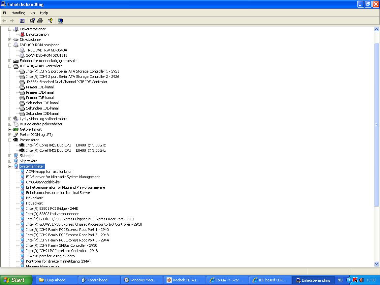Expand the Lyd-, video- og spillkontrollere node

(10, 119)
